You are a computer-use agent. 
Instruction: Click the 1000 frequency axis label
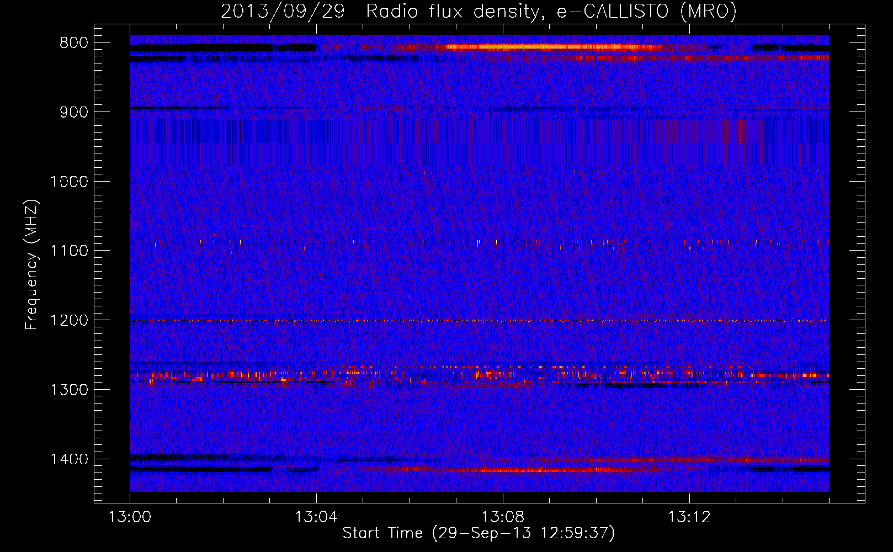(69, 182)
